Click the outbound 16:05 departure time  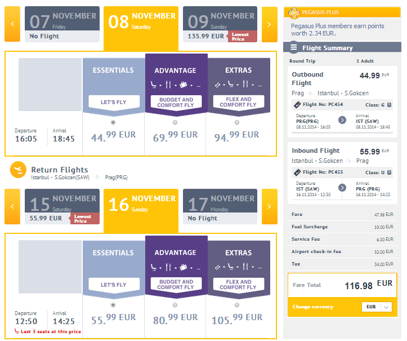tap(26, 139)
